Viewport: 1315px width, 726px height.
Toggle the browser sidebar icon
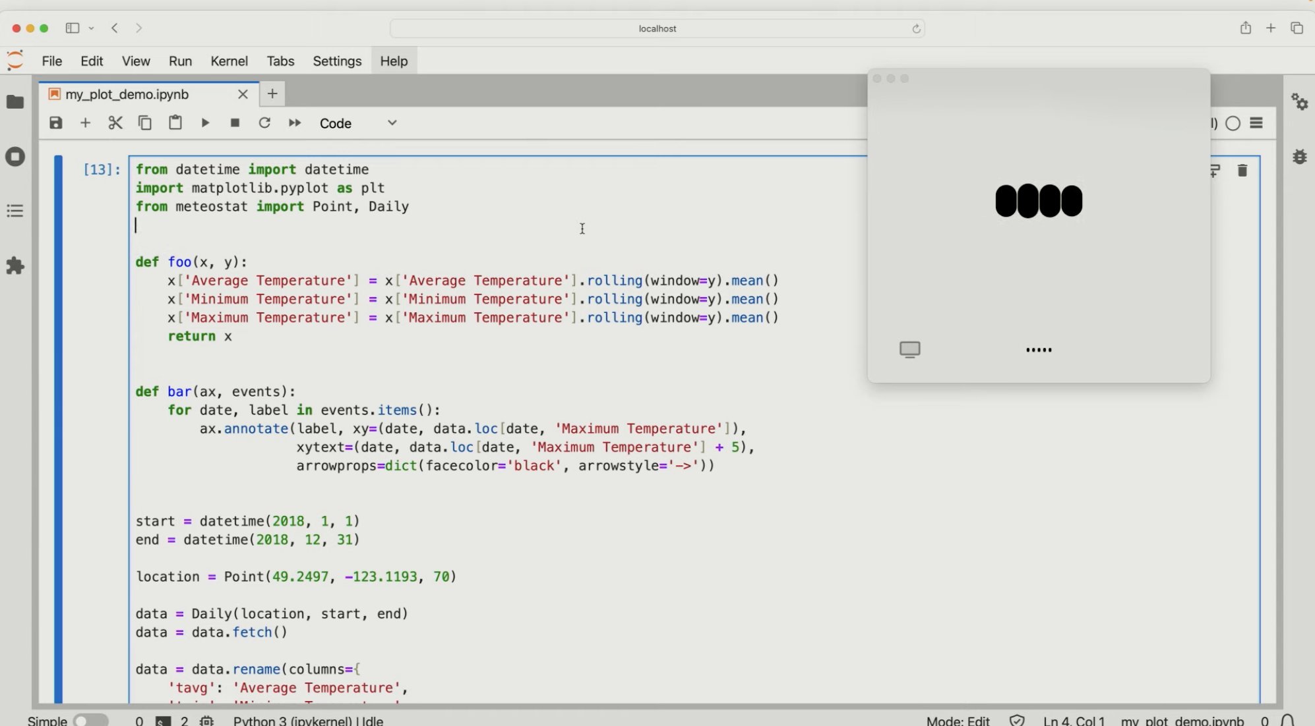point(73,28)
